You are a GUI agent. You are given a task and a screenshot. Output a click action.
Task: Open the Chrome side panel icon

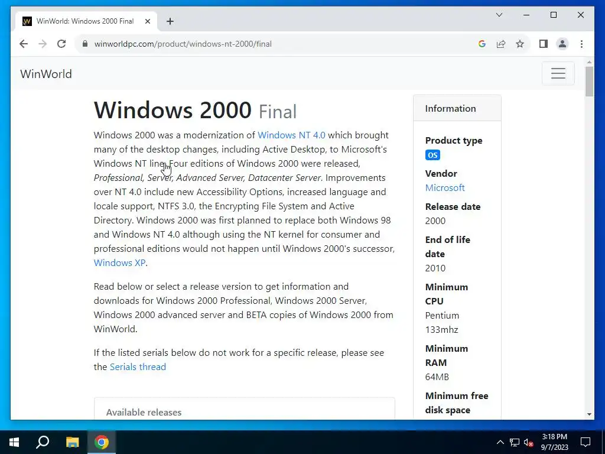[x=544, y=44]
